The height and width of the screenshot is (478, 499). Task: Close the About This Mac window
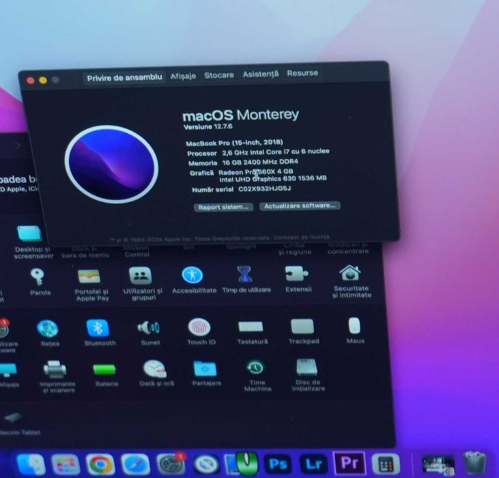pos(31,81)
